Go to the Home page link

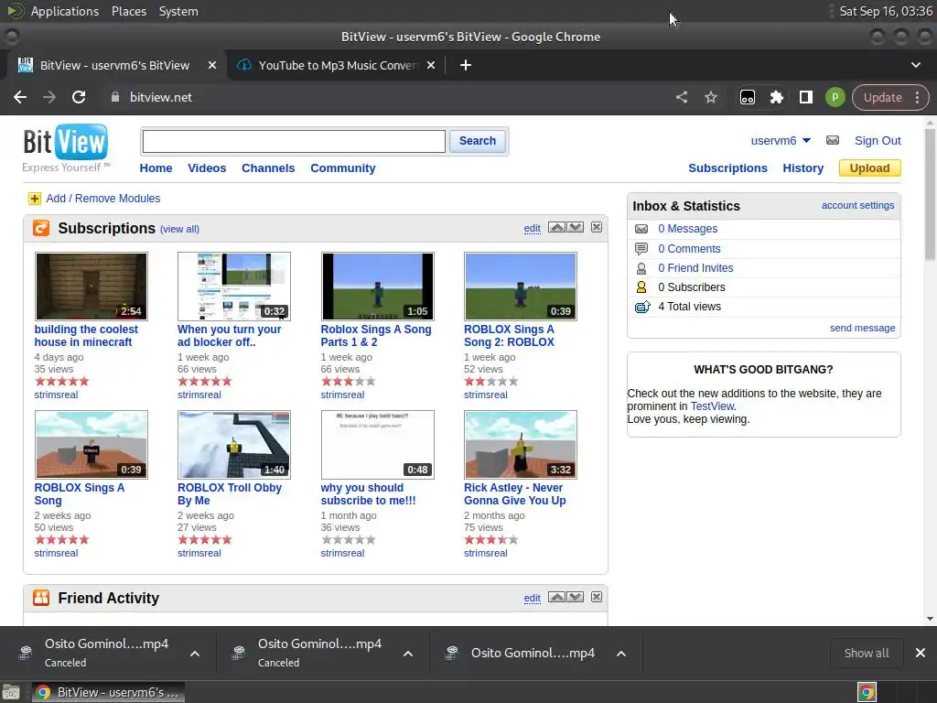[x=156, y=168]
